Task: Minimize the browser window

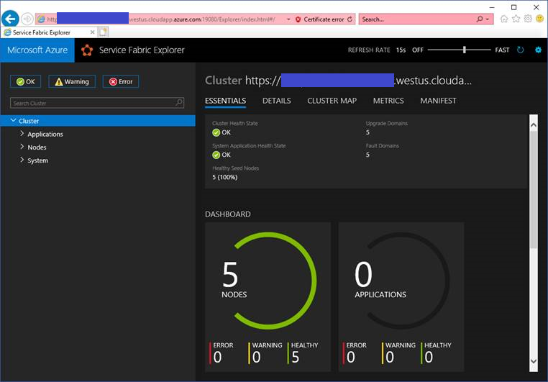Action: (x=492, y=7)
